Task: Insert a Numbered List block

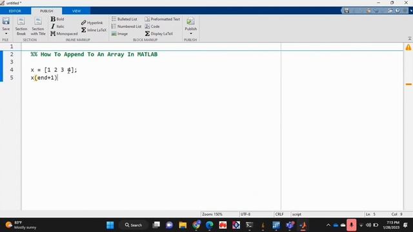Action: click(x=126, y=26)
